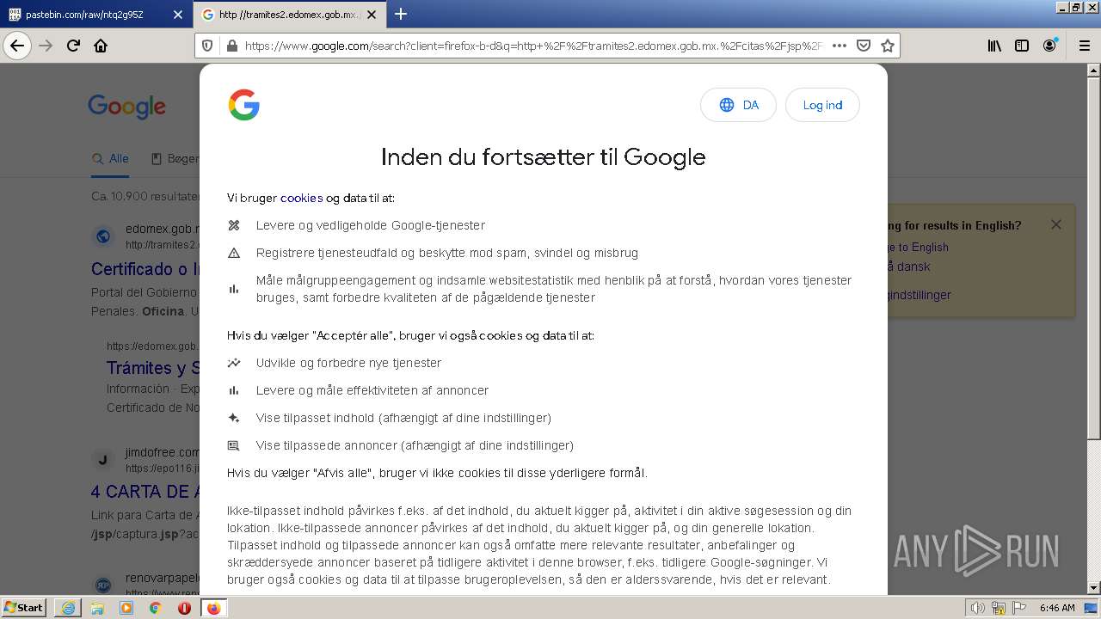Reload the current page

click(x=73, y=46)
